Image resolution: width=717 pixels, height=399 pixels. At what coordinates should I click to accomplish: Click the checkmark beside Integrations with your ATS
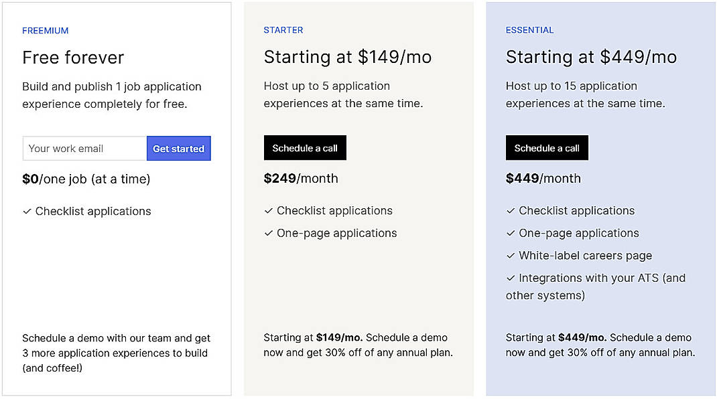510,278
